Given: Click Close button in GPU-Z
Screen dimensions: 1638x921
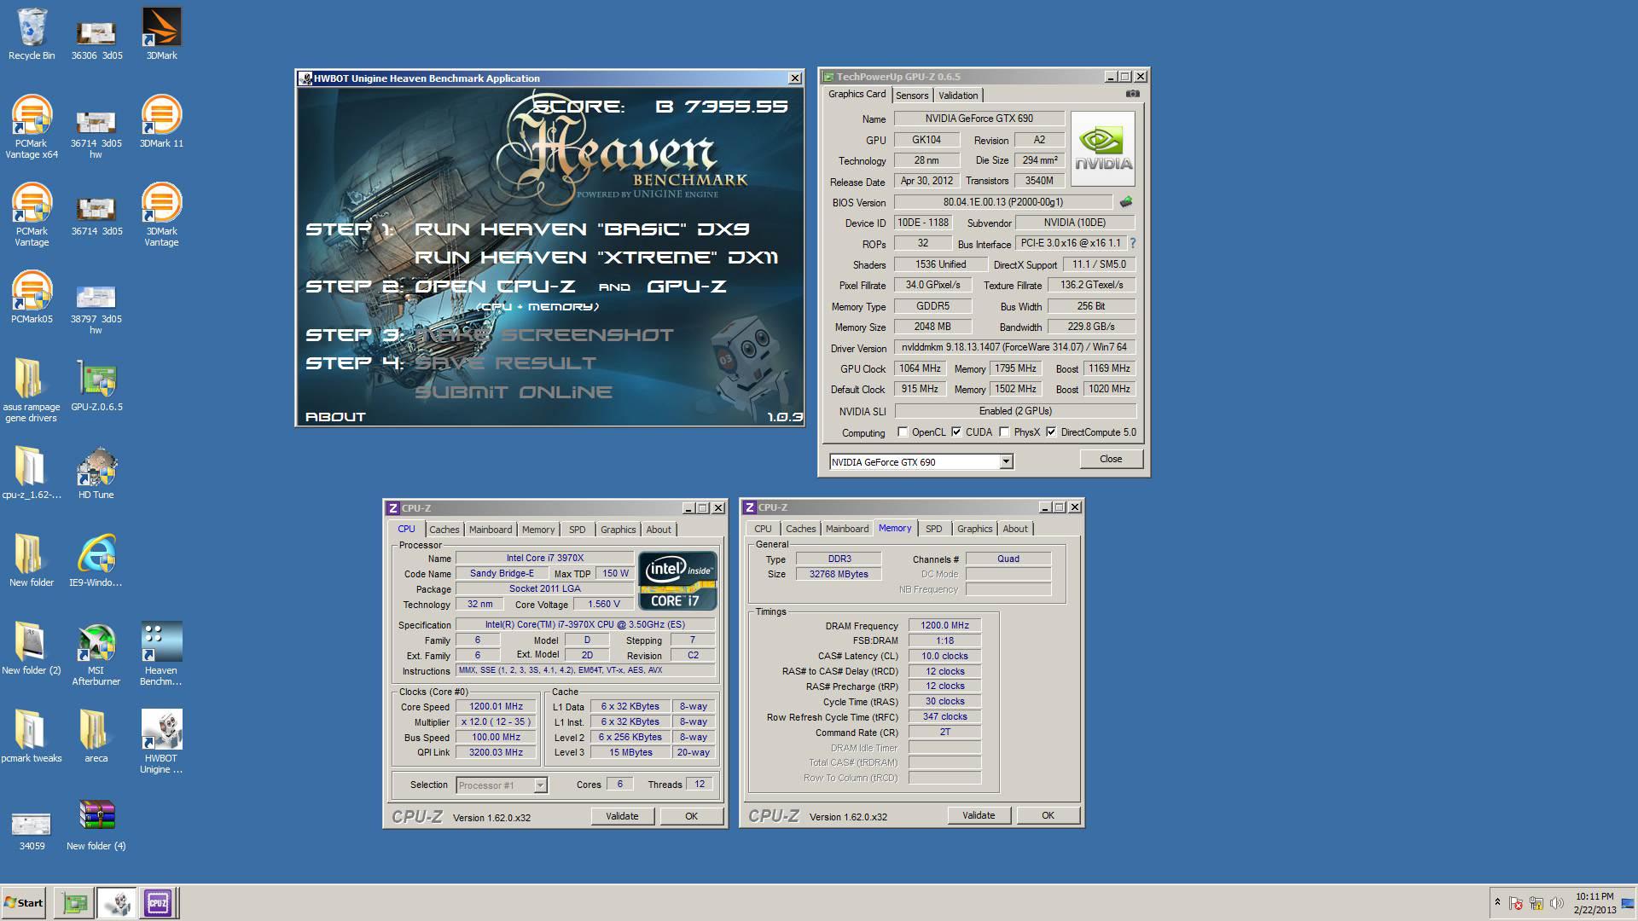Looking at the screenshot, I should pos(1111,459).
